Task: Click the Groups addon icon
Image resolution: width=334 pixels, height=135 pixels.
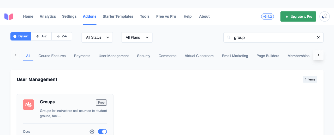Action: [x=28, y=105]
